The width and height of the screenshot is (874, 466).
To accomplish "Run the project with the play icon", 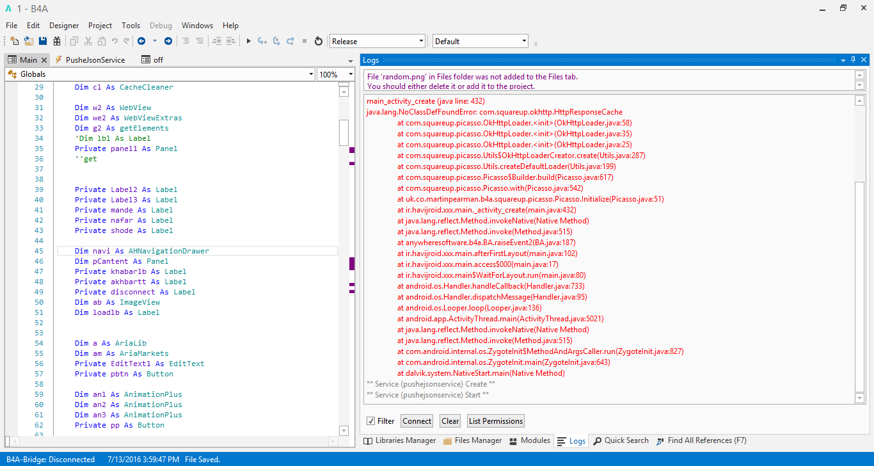I will [x=249, y=41].
